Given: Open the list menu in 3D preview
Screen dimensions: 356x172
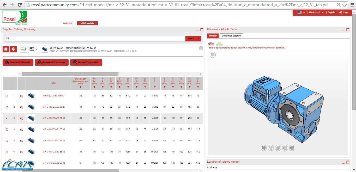Looking at the screenshot, I should pyautogui.click(x=213, y=55).
